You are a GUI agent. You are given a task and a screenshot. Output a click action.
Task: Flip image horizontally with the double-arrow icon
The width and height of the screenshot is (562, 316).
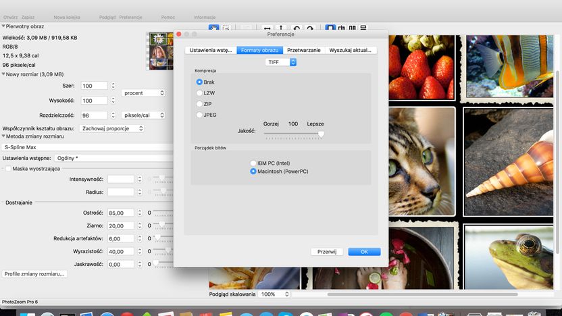tap(267, 28)
